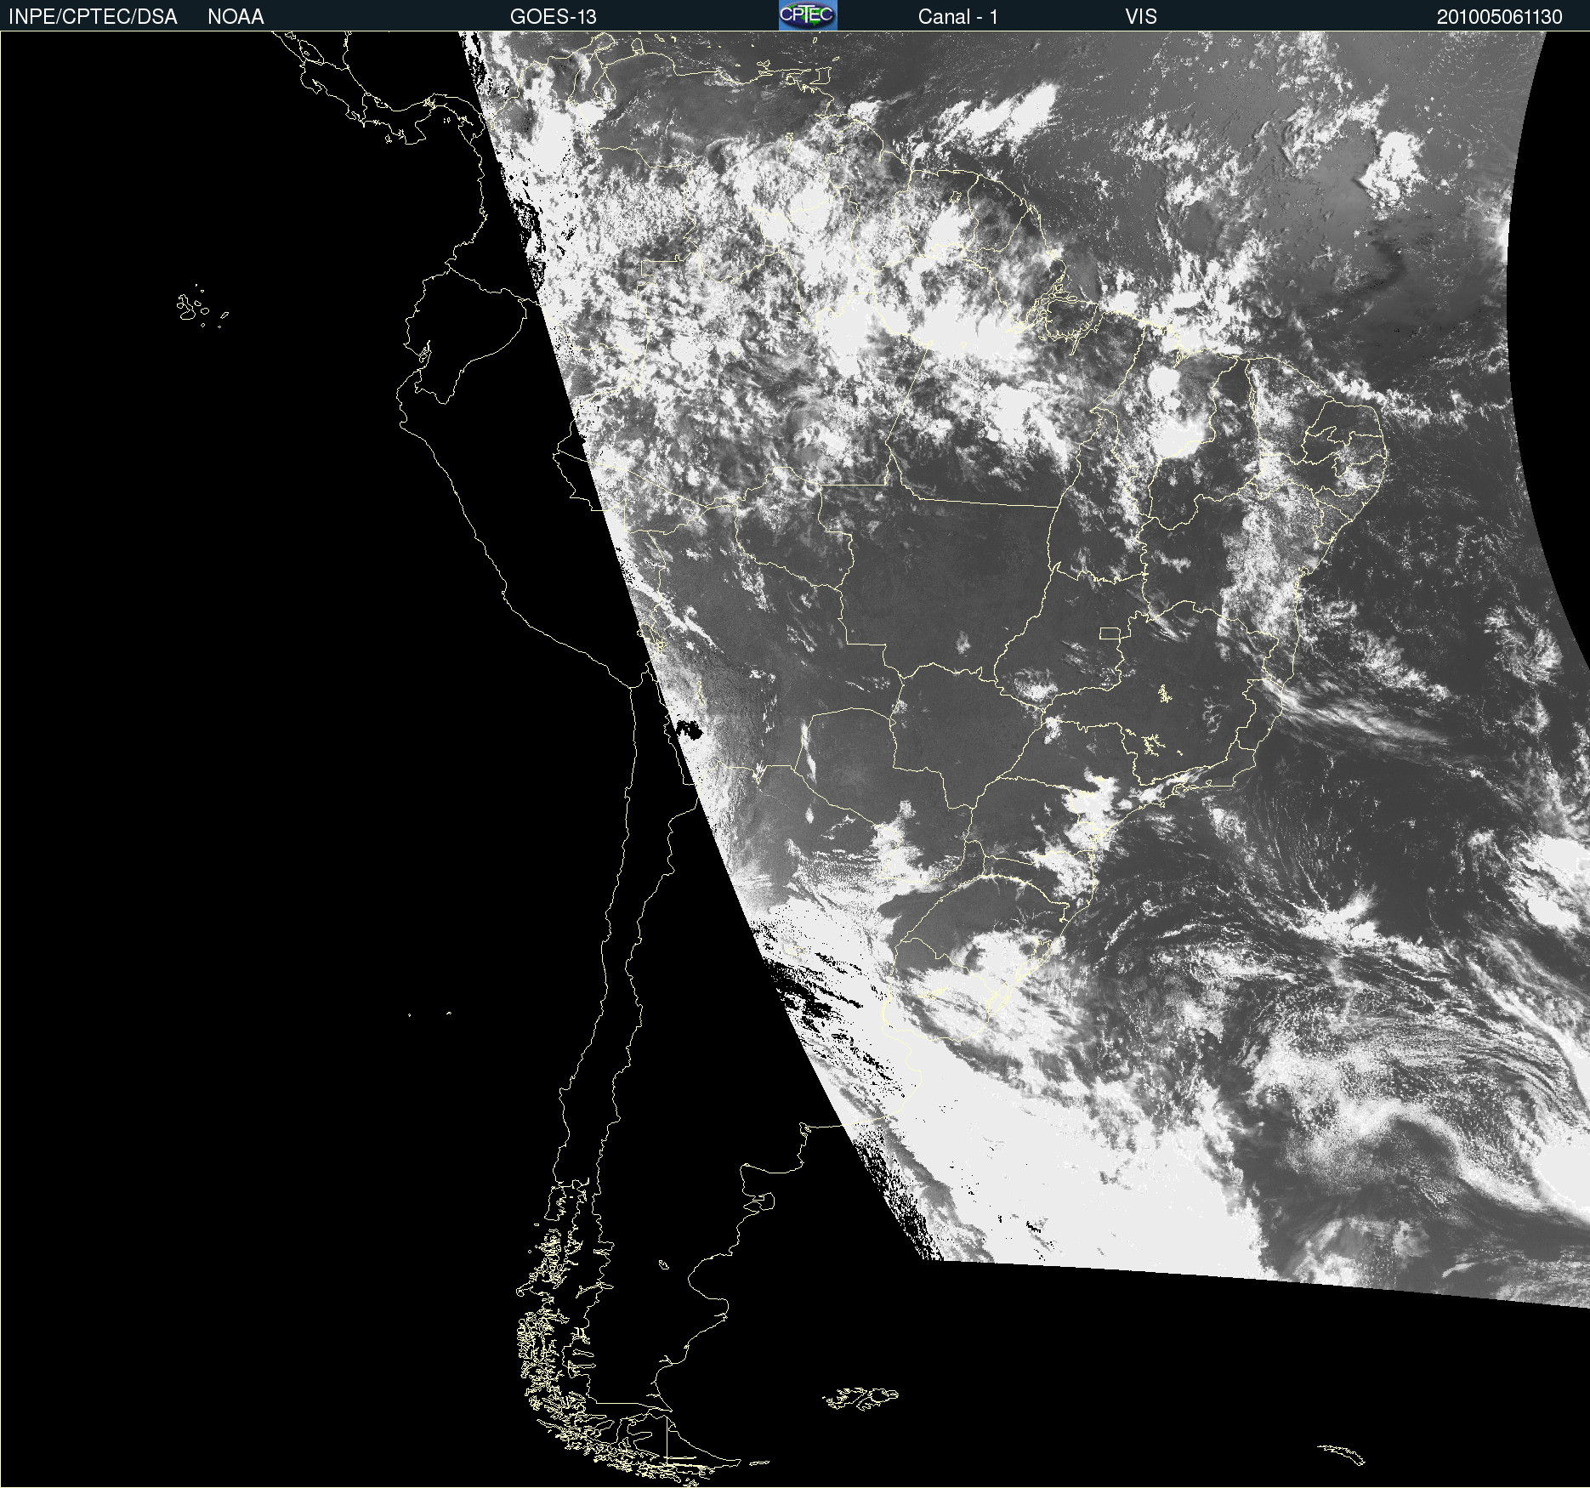
Task: Click the Canal - 1 label
Action: click(957, 17)
